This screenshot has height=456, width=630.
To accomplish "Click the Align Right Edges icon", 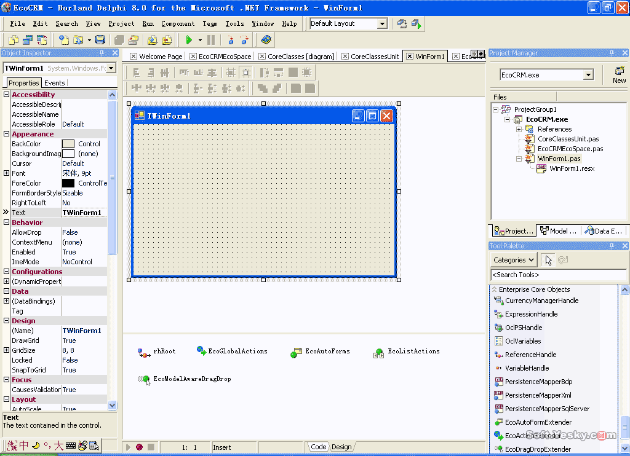I will point(151,73).
